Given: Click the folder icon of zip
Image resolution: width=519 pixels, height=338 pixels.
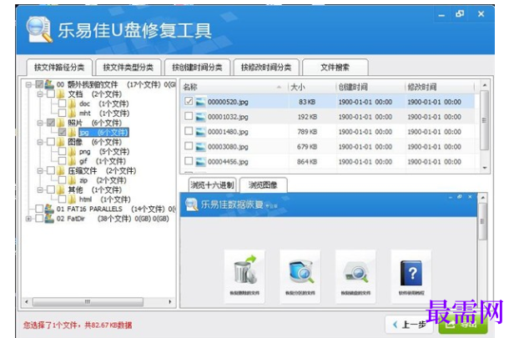Looking at the screenshot, I should 72,180.
